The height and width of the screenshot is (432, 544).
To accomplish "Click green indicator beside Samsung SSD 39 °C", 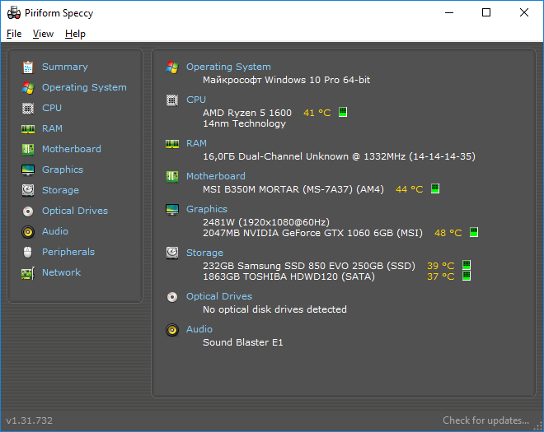I will click(467, 265).
